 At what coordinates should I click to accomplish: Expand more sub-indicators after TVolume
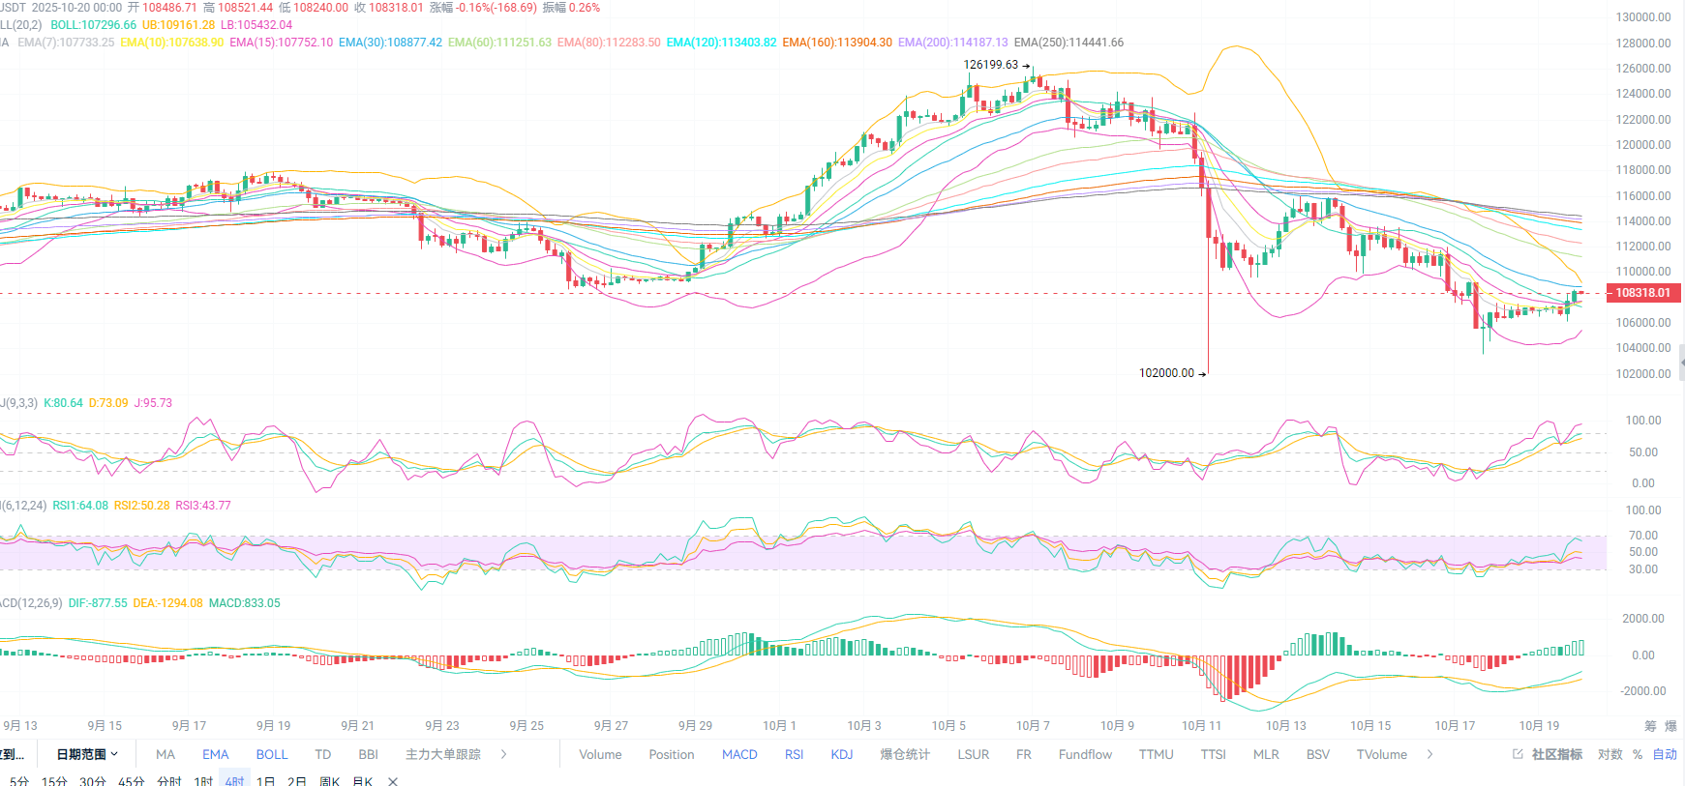pos(1429,754)
